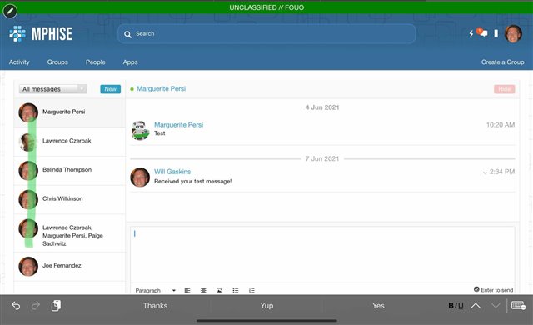
Task: Go to the Groups tab
Action: click(57, 62)
